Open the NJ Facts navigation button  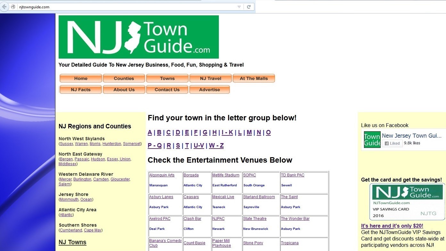[81, 90]
